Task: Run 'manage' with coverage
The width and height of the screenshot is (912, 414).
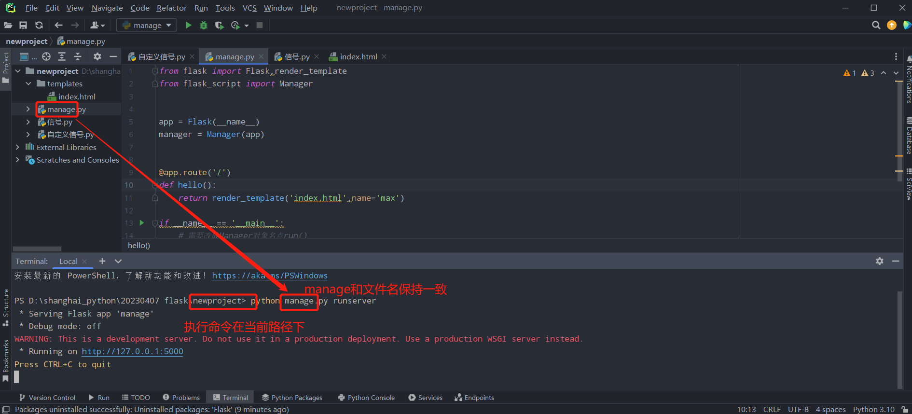Action: tap(219, 25)
